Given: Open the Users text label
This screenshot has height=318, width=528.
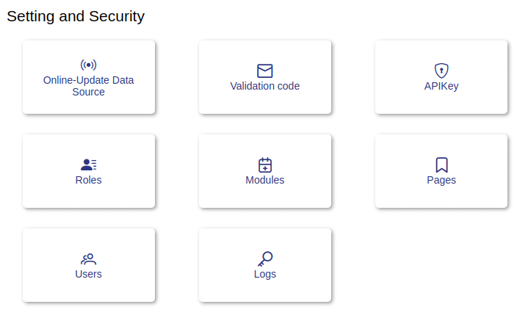Looking at the screenshot, I should point(89,274).
